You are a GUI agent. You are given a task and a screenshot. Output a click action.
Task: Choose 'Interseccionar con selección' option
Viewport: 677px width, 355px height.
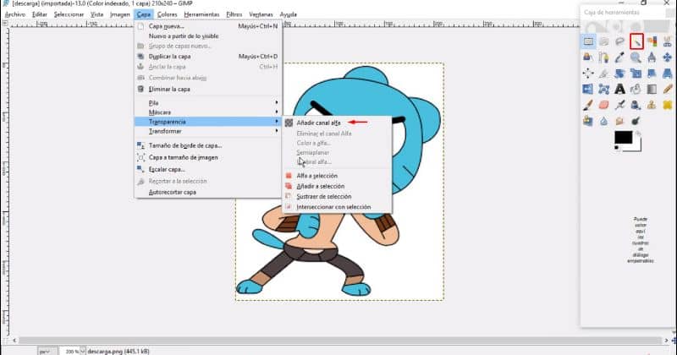333,207
